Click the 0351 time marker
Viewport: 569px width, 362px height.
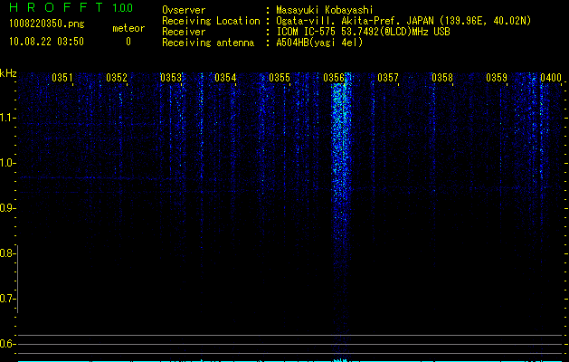[x=62, y=78]
